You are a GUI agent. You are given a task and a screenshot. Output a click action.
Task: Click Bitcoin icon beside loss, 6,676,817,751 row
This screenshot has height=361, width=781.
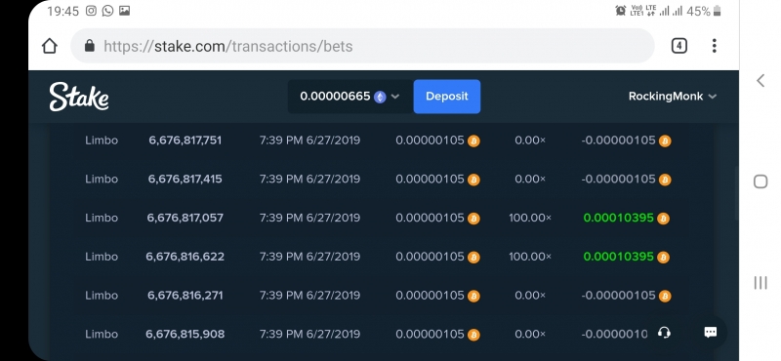pyautogui.click(x=665, y=140)
